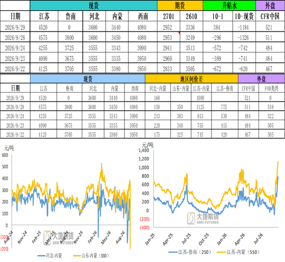The height and width of the screenshot is (262, 285).
Task: Select the 江苏-内蒙 (550) legend entry
Action: click(238, 252)
